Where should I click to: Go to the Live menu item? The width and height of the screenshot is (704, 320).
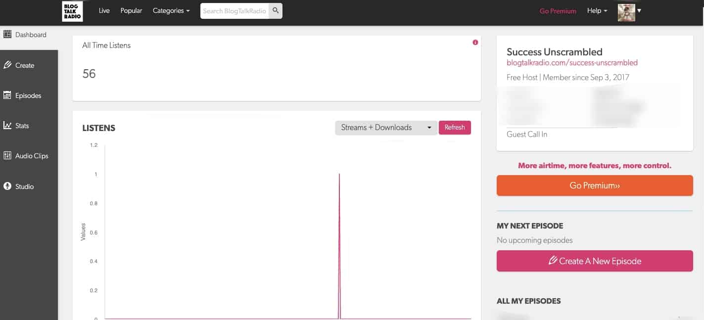pos(104,10)
